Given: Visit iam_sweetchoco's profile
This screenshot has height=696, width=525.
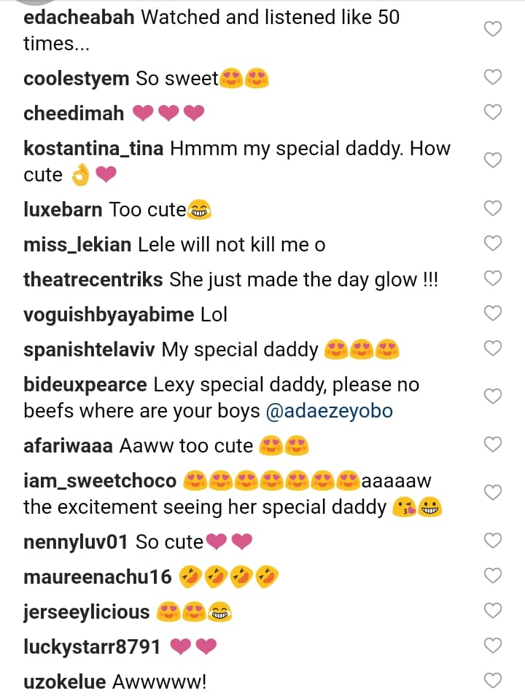Looking at the screenshot, I should (100, 481).
